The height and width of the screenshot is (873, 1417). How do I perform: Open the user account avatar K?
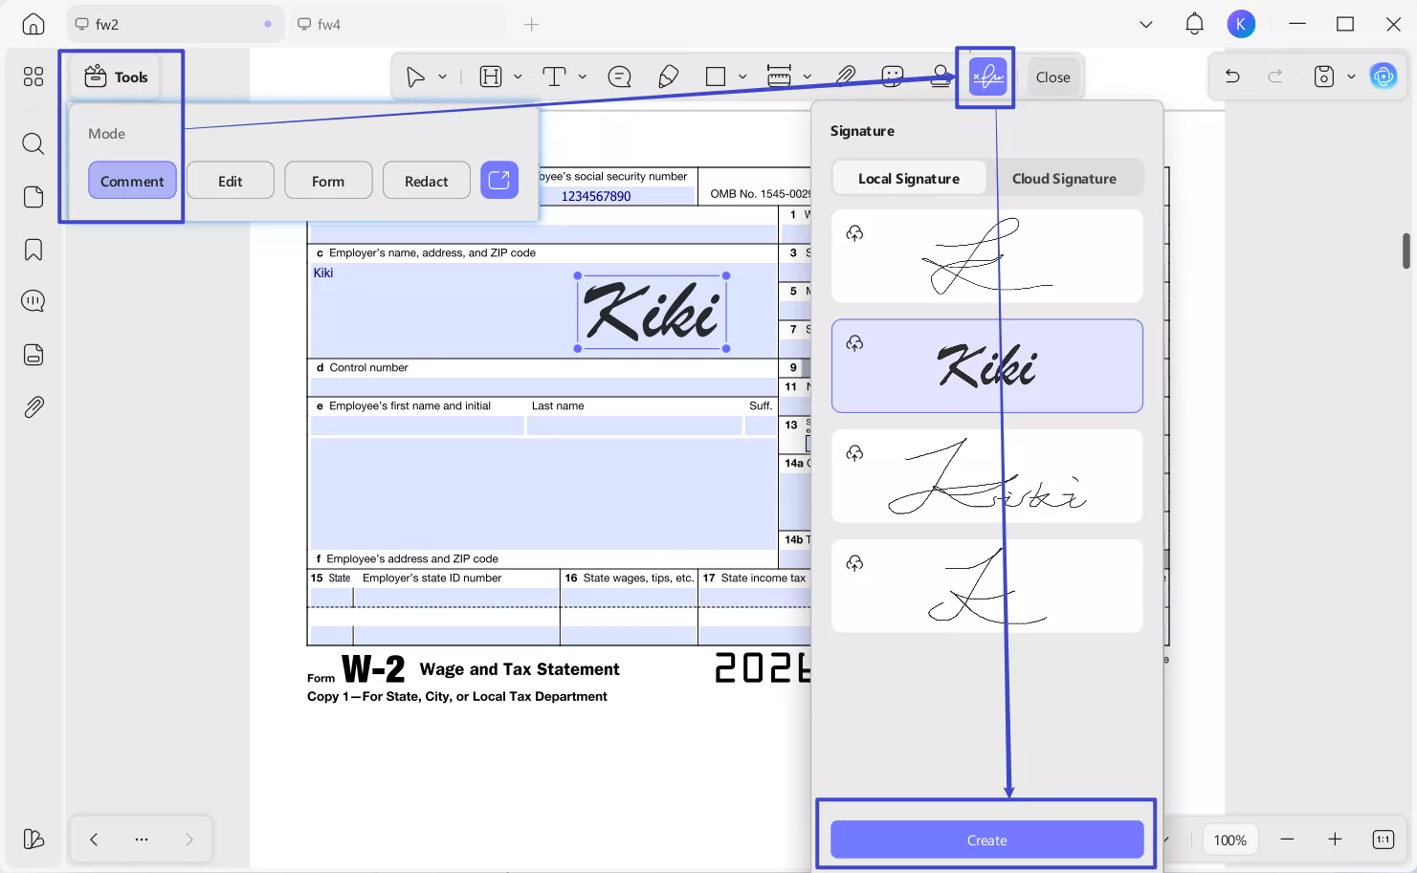[x=1241, y=24]
